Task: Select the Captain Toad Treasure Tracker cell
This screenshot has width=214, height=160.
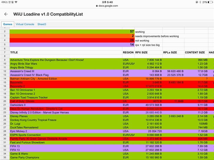Action: click(x=66, y=97)
